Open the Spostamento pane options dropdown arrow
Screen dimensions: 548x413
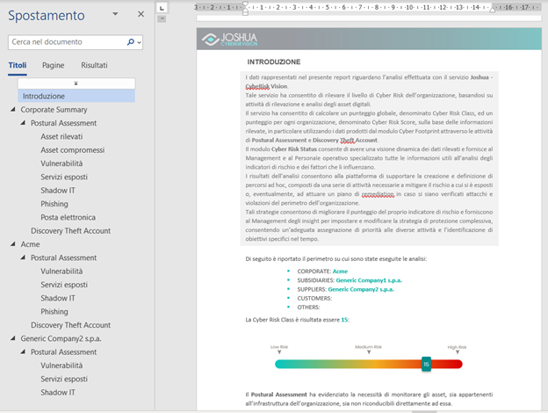coord(115,14)
